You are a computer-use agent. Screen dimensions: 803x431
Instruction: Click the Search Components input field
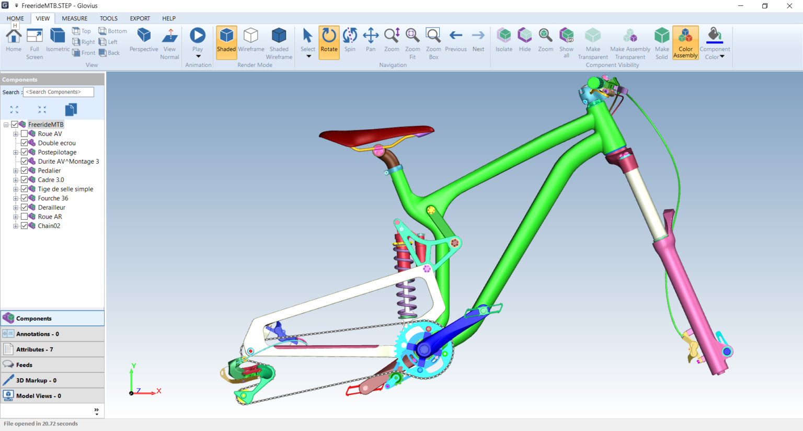tap(59, 92)
